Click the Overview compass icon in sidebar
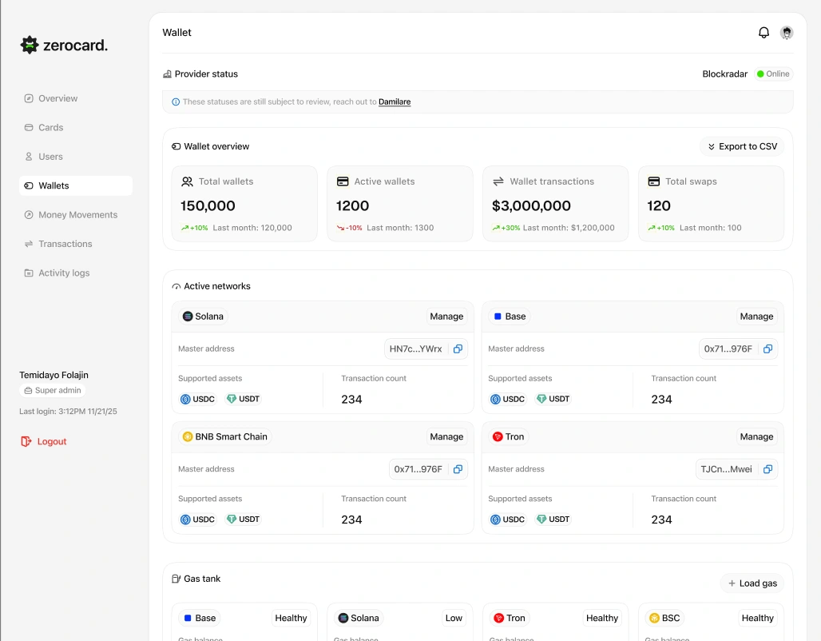 pos(29,98)
